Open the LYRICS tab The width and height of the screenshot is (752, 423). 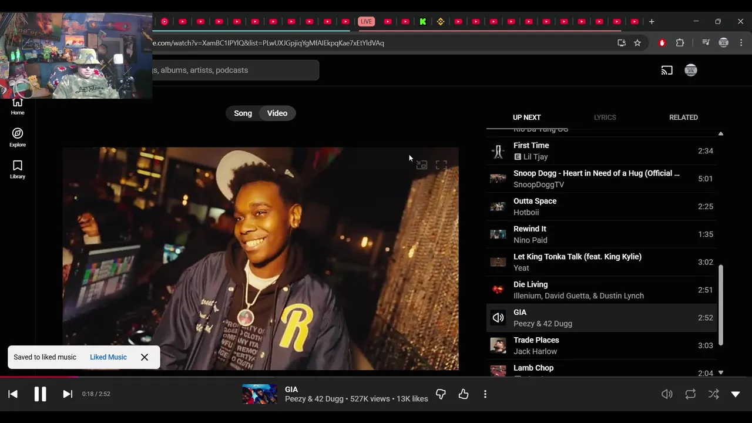(x=605, y=117)
